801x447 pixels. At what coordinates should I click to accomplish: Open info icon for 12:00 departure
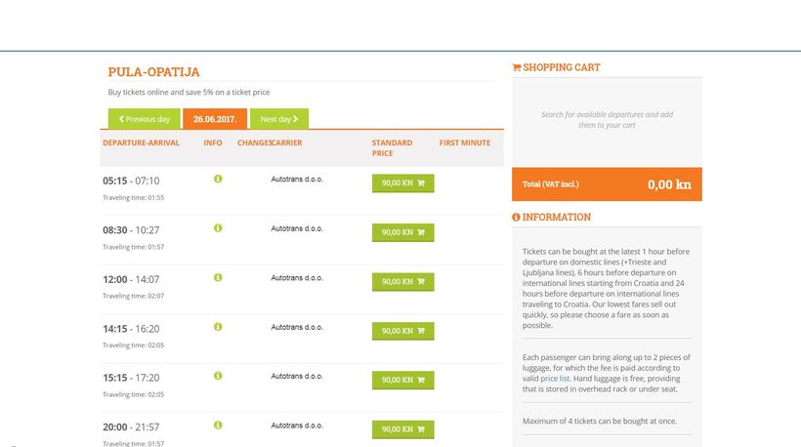[218, 277]
